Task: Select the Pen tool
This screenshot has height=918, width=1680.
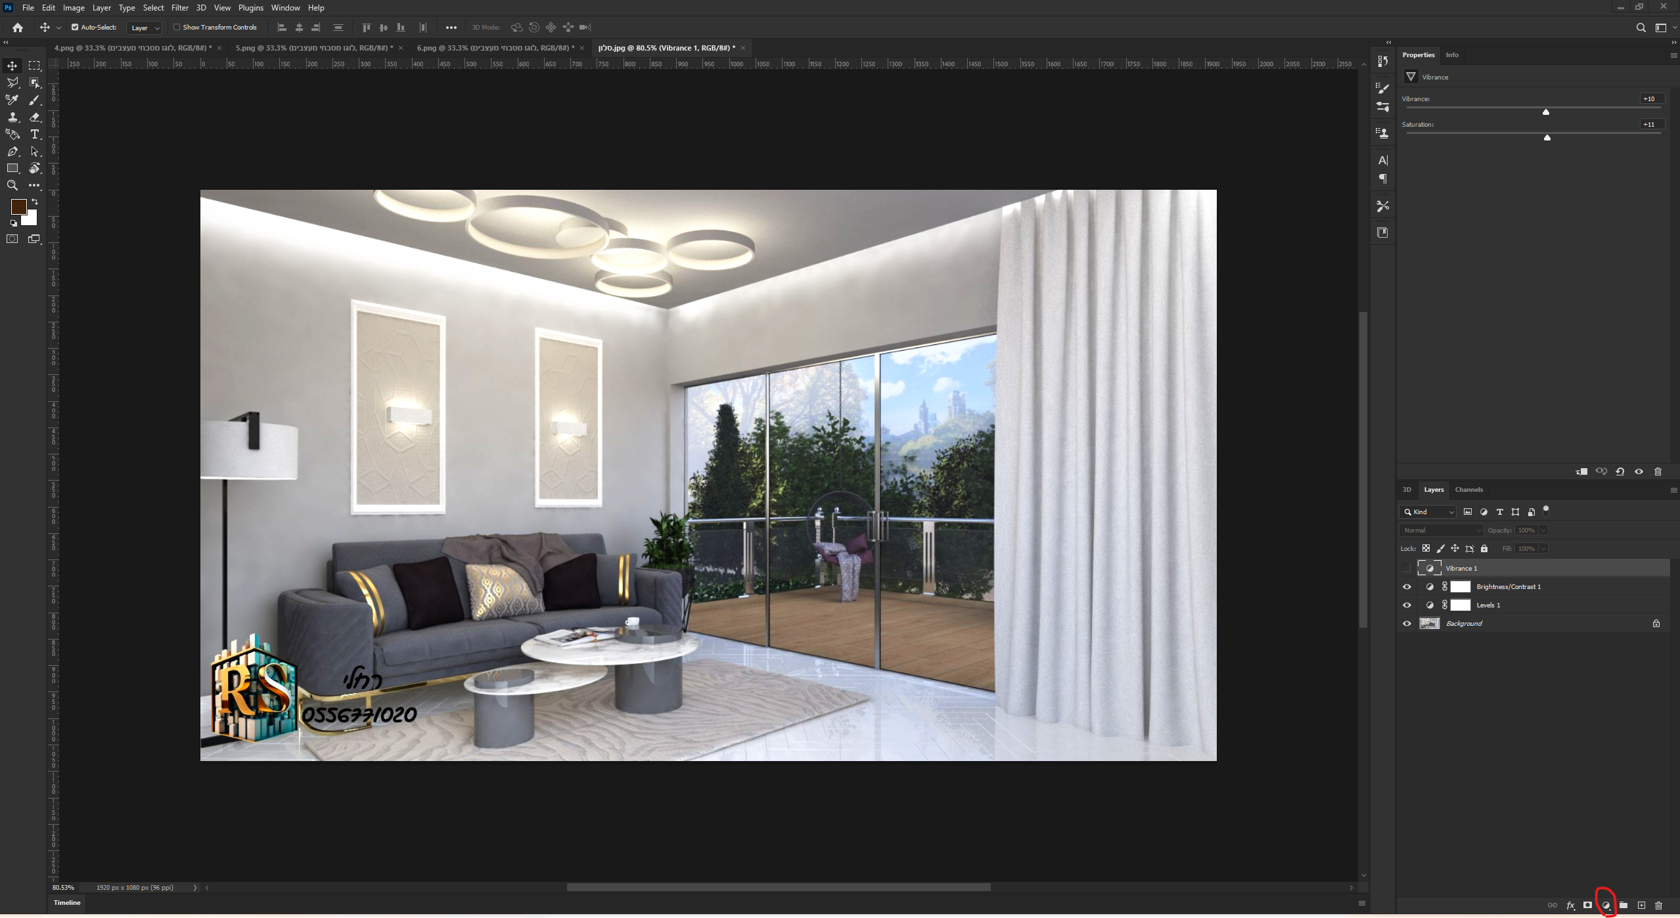Action: (12, 152)
